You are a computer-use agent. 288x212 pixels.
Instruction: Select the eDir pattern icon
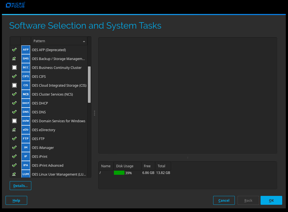coord(26,130)
